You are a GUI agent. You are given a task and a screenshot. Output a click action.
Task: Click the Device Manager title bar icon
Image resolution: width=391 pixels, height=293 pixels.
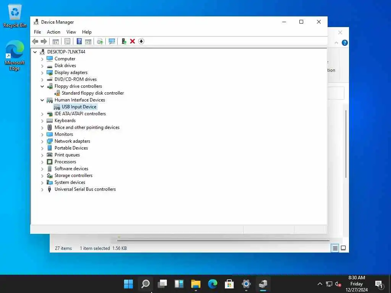[36, 22]
